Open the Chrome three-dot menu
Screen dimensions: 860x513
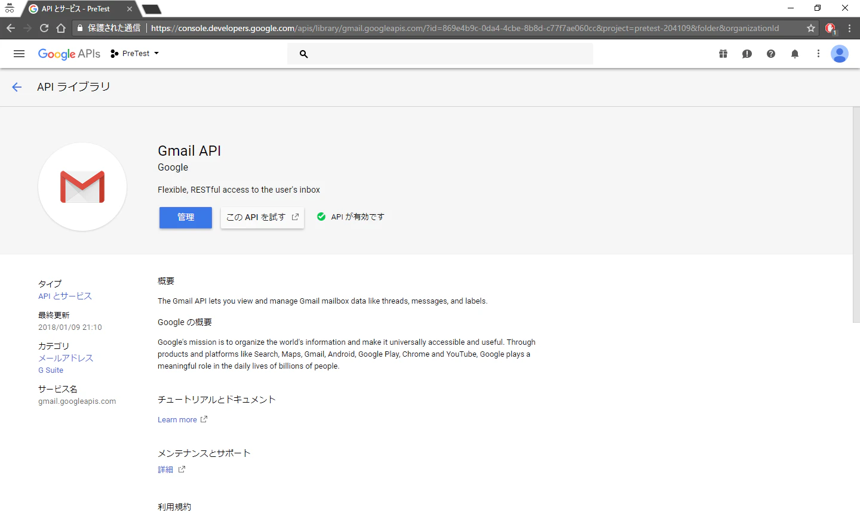tap(849, 28)
